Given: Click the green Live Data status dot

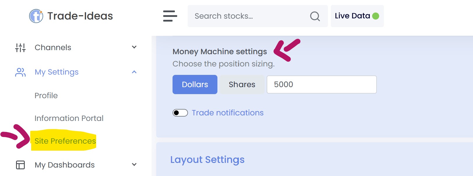Looking at the screenshot, I should point(376,16).
